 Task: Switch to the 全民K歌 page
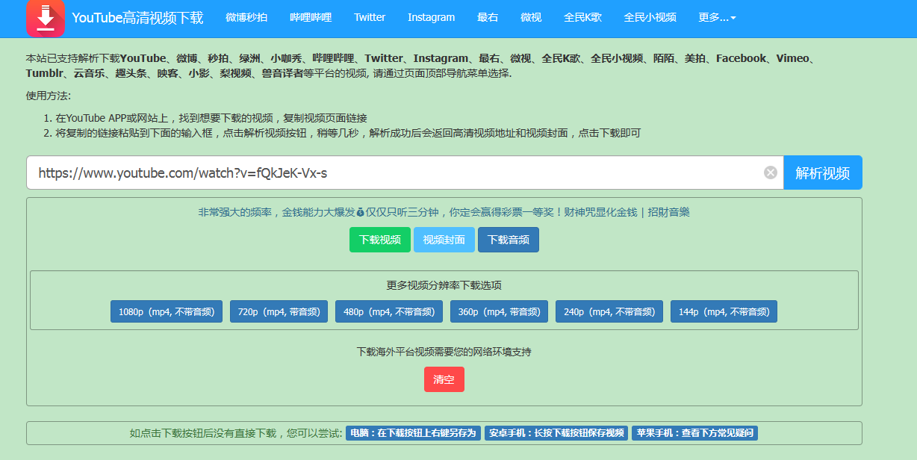[x=582, y=17]
